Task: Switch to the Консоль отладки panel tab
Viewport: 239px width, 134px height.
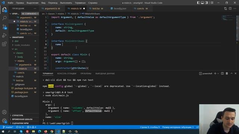Action: 67,74
